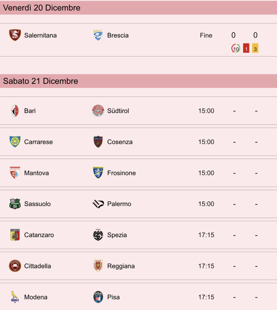277x310 pixels.
Task: Click the 17:15 kickoff time for Modena-Pisa
Action: (206, 297)
